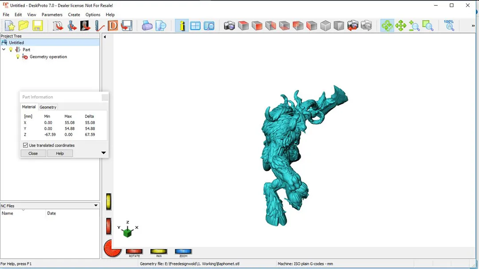The width and height of the screenshot is (479, 269).
Task: Click the XYZ green orientation cube
Action: point(128,232)
